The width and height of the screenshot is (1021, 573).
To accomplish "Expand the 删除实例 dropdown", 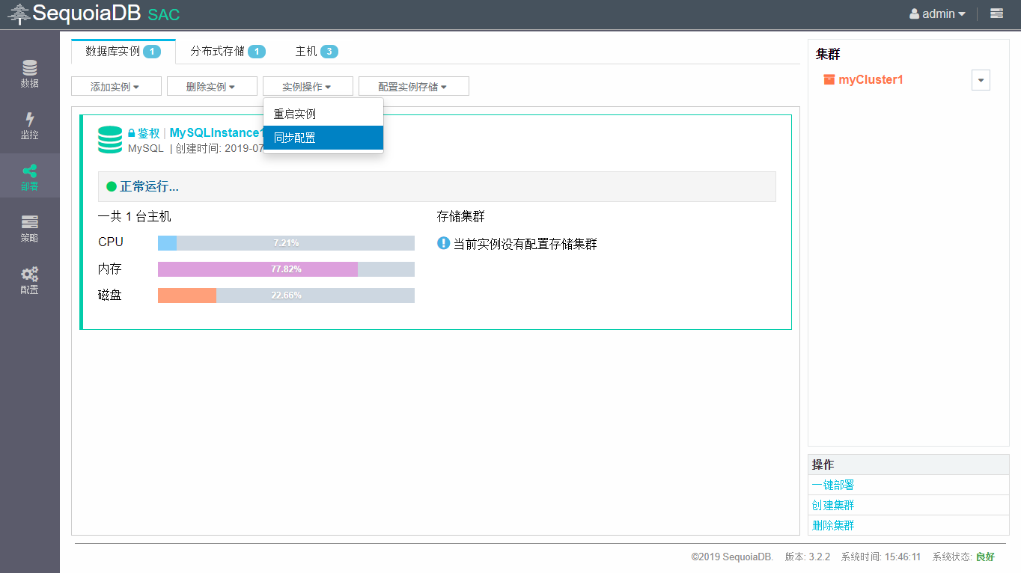I will pyautogui.click(x=212, y=87).
